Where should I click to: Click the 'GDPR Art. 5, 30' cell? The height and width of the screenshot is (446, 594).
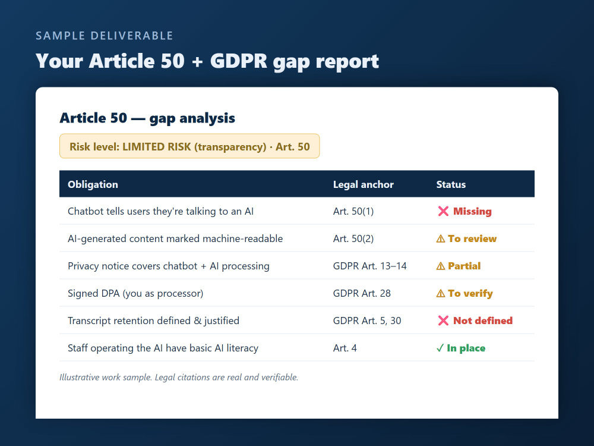(366, 321)
